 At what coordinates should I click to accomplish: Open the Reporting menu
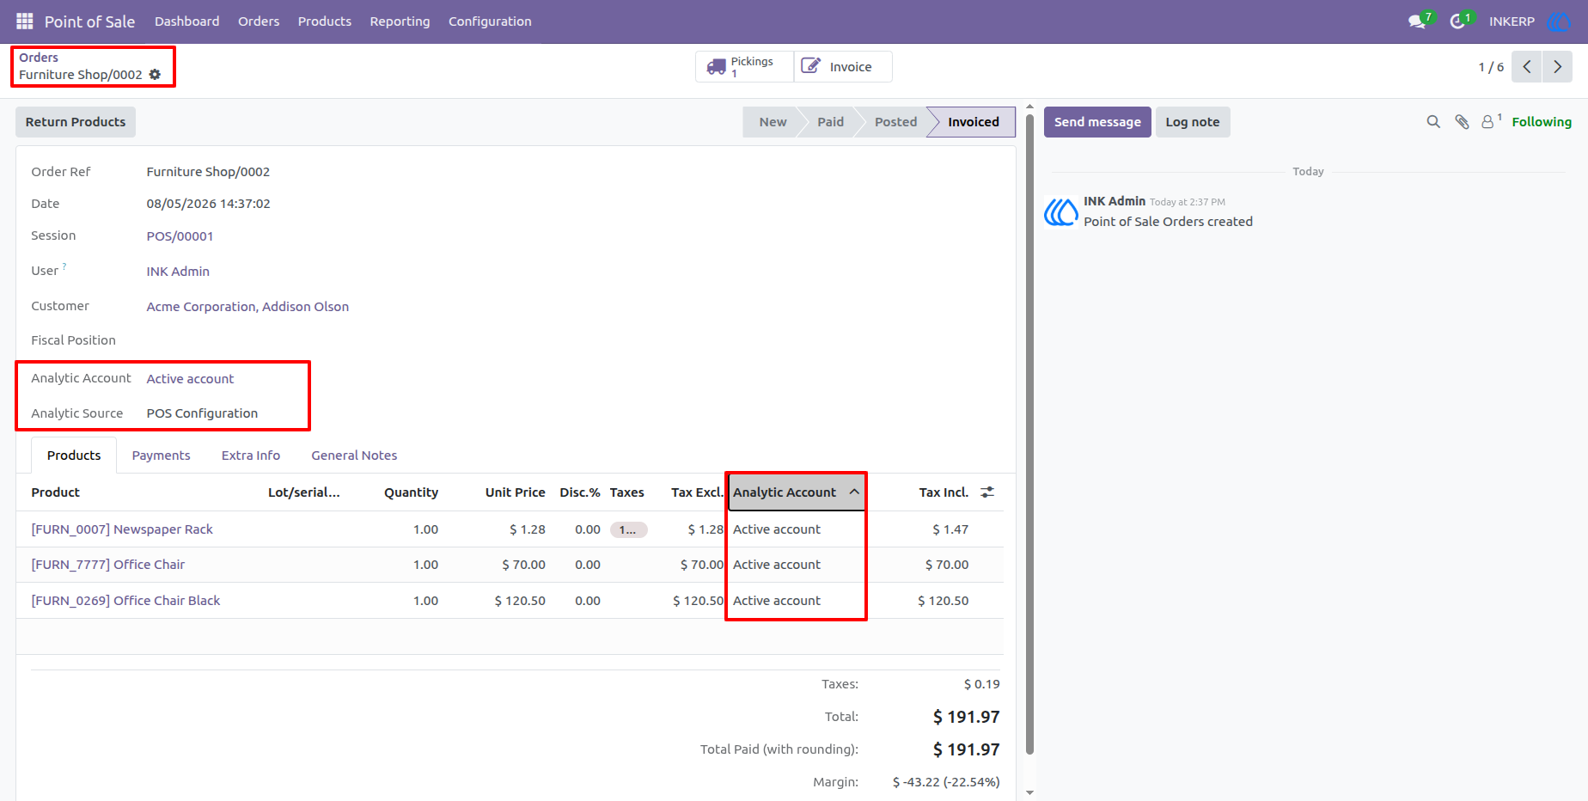400,21
